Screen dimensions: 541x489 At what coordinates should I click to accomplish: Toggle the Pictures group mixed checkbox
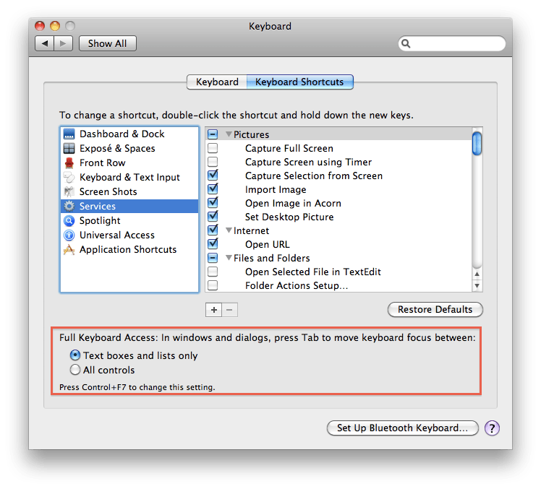(x=213, y=134)
